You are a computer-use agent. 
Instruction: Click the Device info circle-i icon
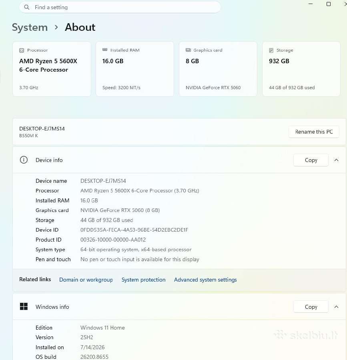point(24,160)
